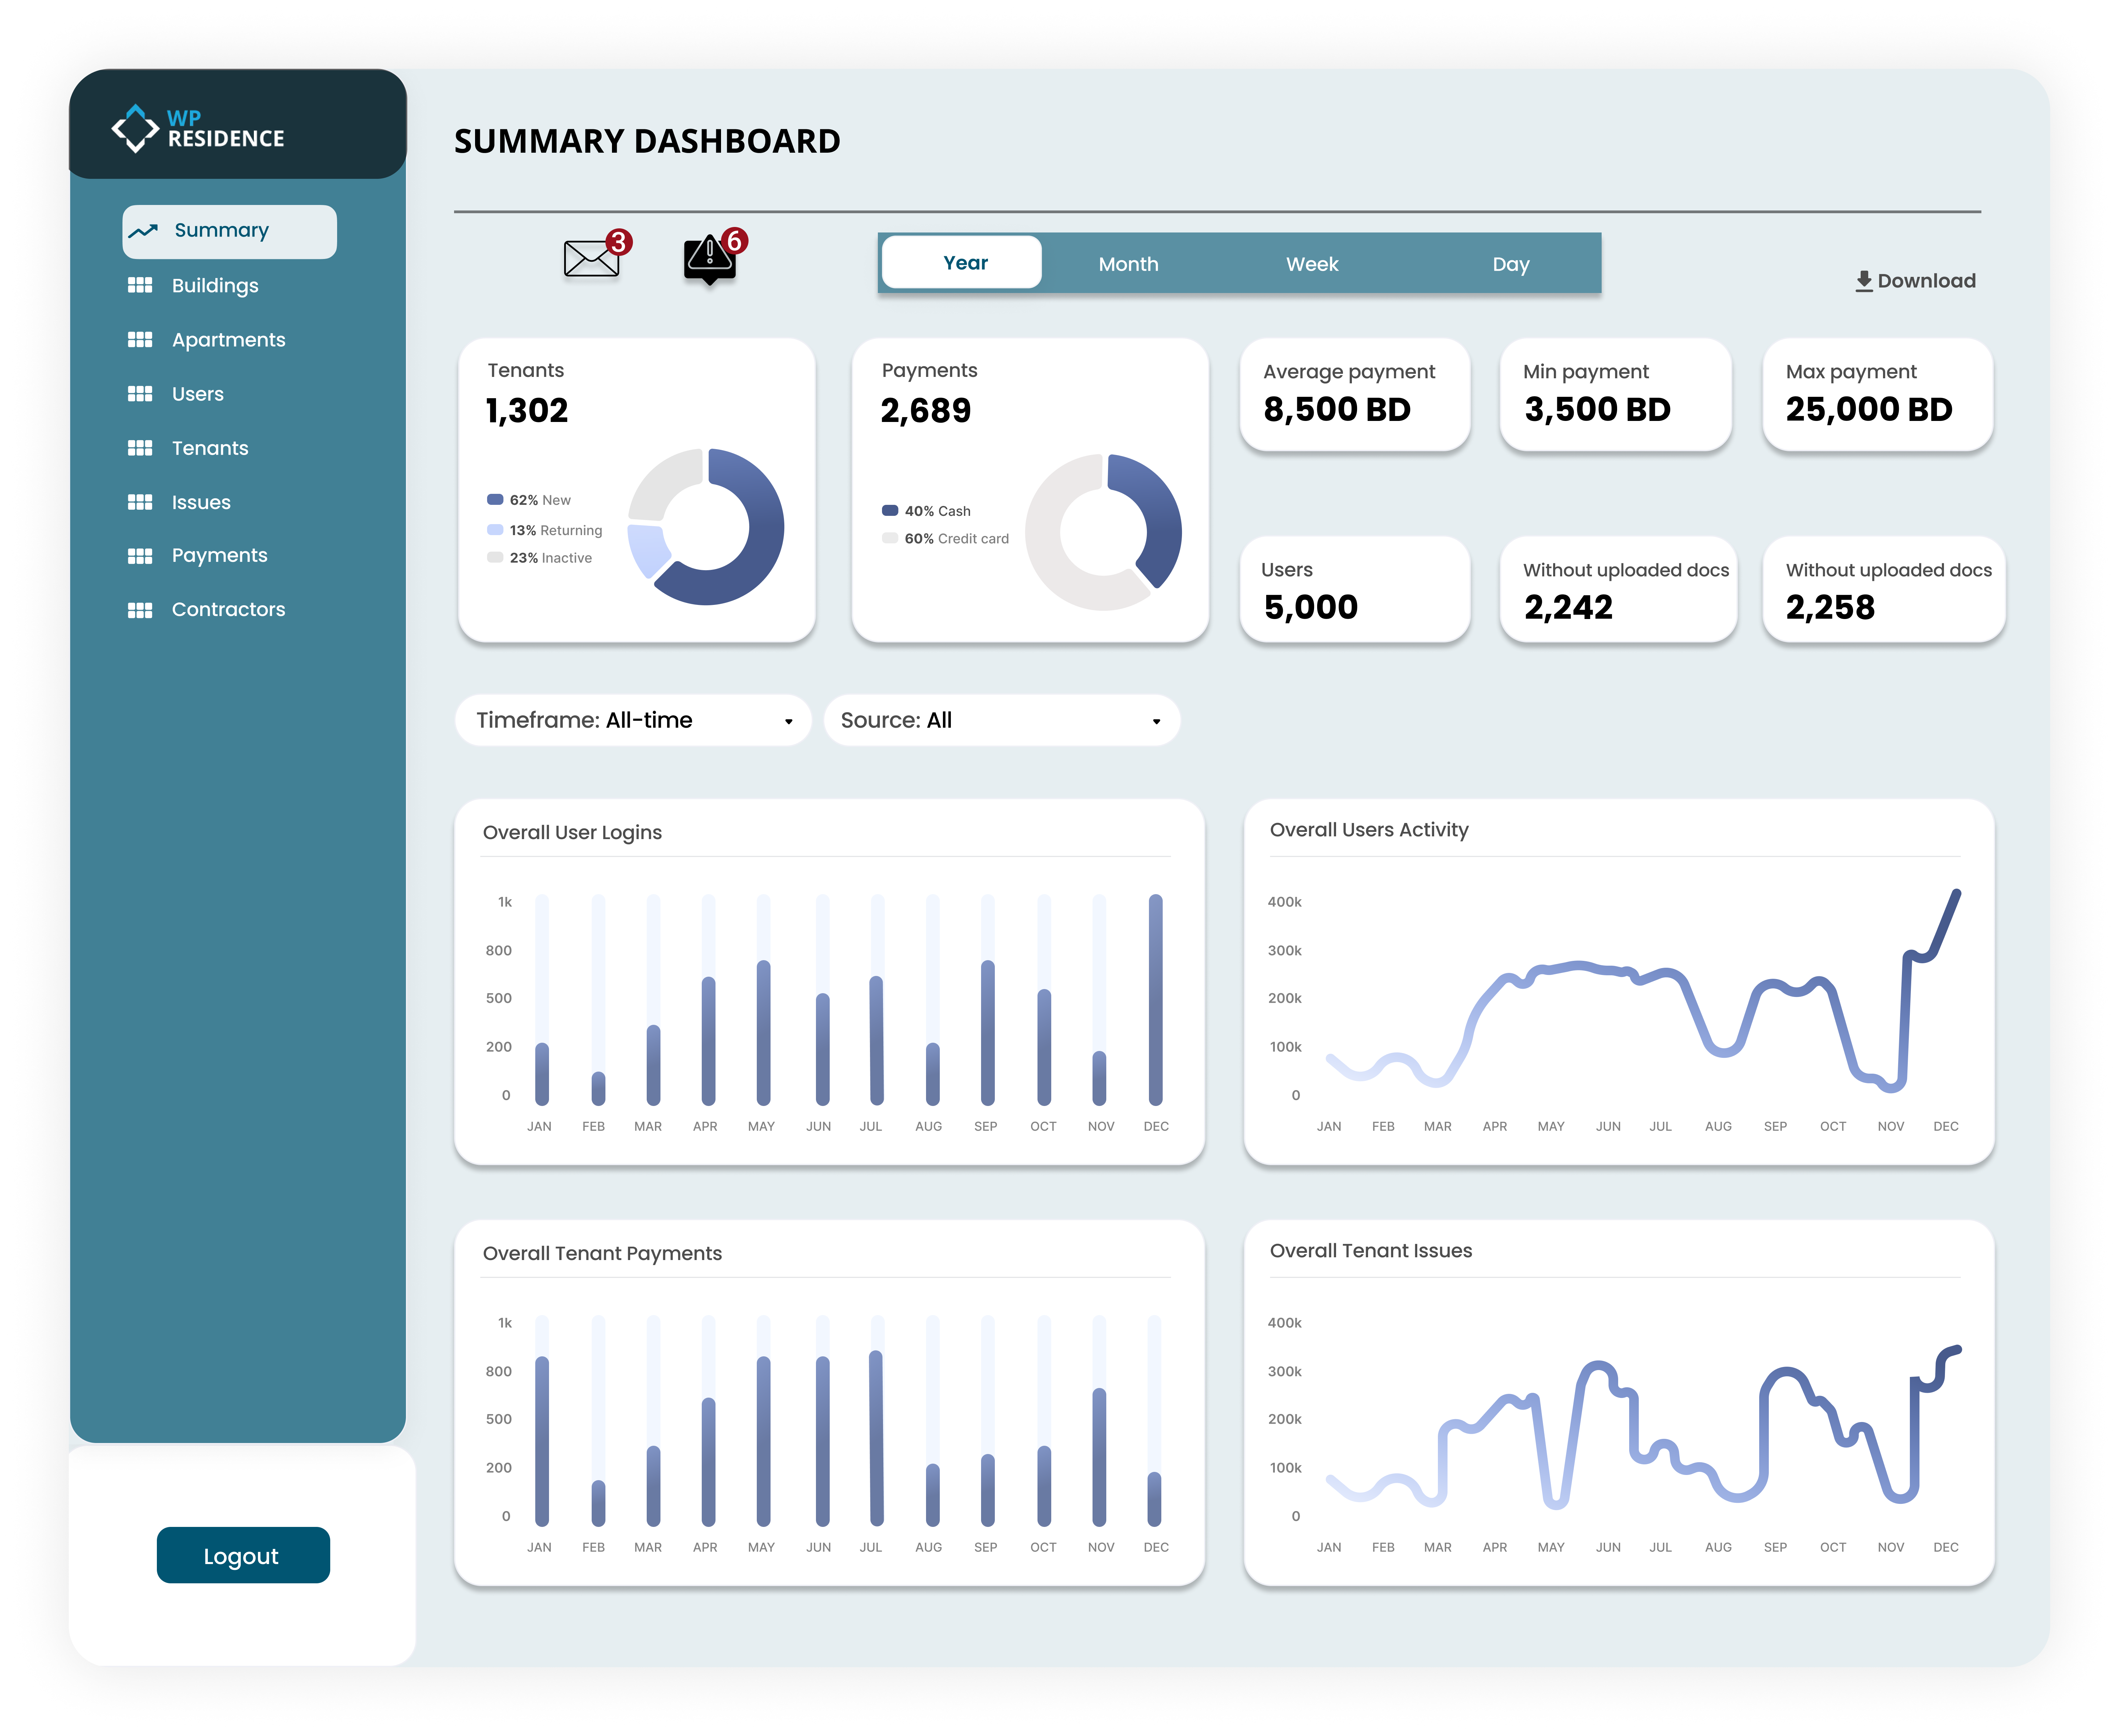Click the WP Residence logo

pos(198,129)
